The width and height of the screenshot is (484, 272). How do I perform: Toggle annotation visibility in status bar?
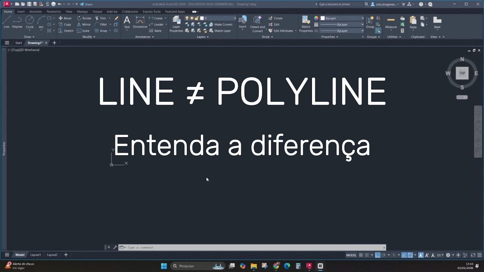[421, 255]
